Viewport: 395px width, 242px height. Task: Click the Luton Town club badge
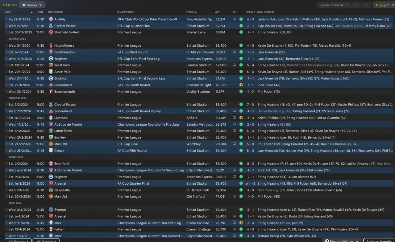tap(51, 131)
